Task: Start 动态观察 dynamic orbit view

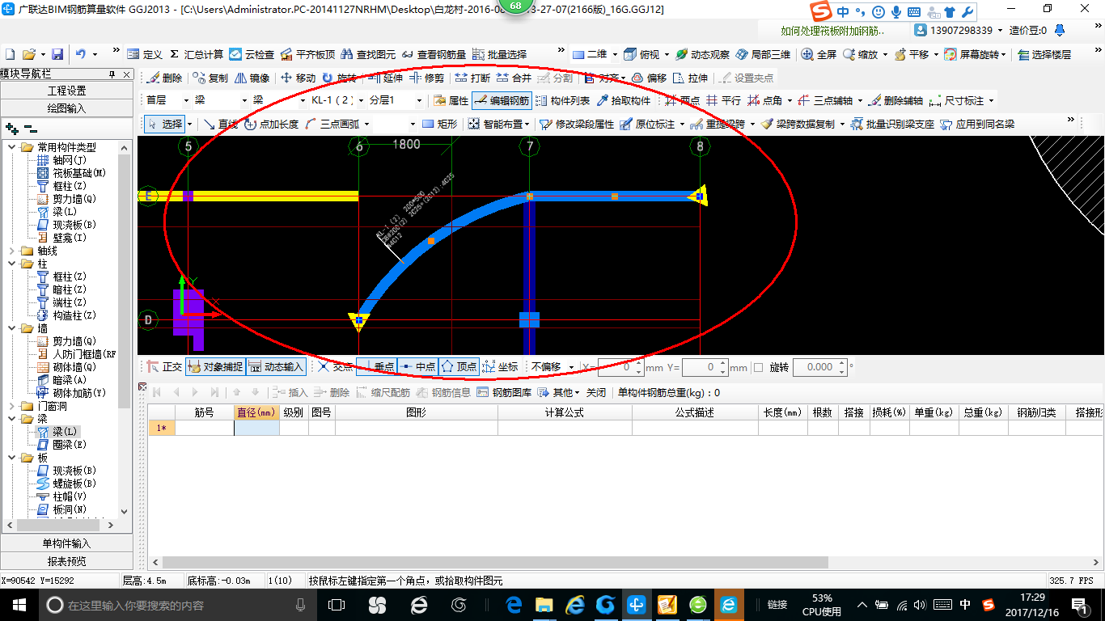Action: tap(702, 54)
